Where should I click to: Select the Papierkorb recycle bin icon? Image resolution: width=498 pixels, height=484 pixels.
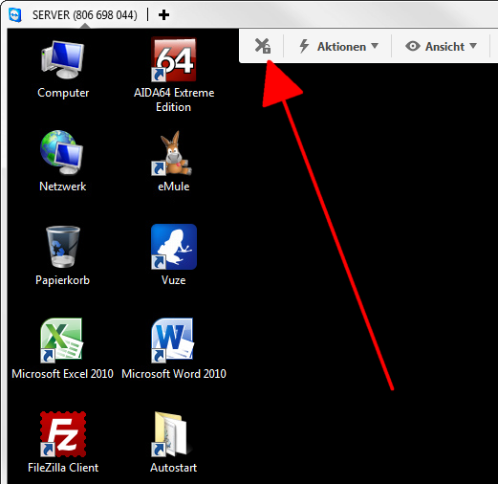[x=63, y=247]
